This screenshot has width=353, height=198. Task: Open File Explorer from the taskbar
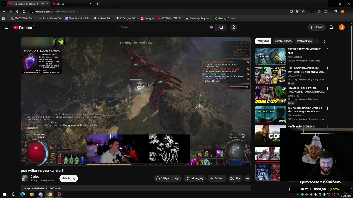coord(31,194)
